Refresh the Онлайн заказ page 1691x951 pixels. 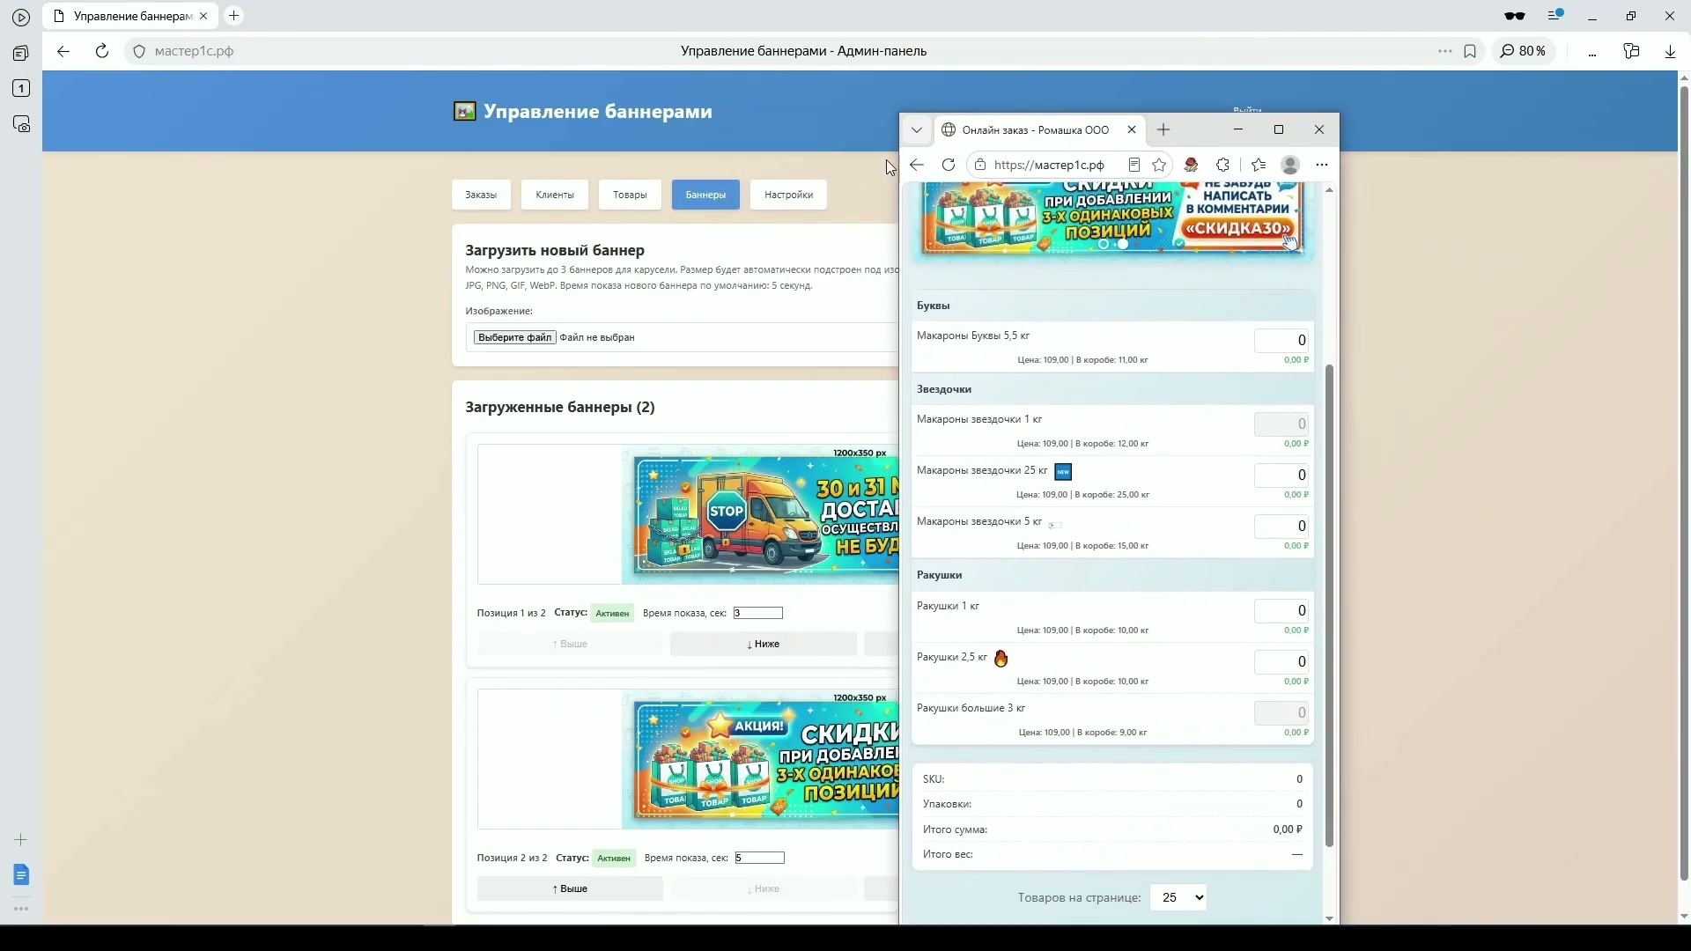pyautogui.click(x=949, y=165)
